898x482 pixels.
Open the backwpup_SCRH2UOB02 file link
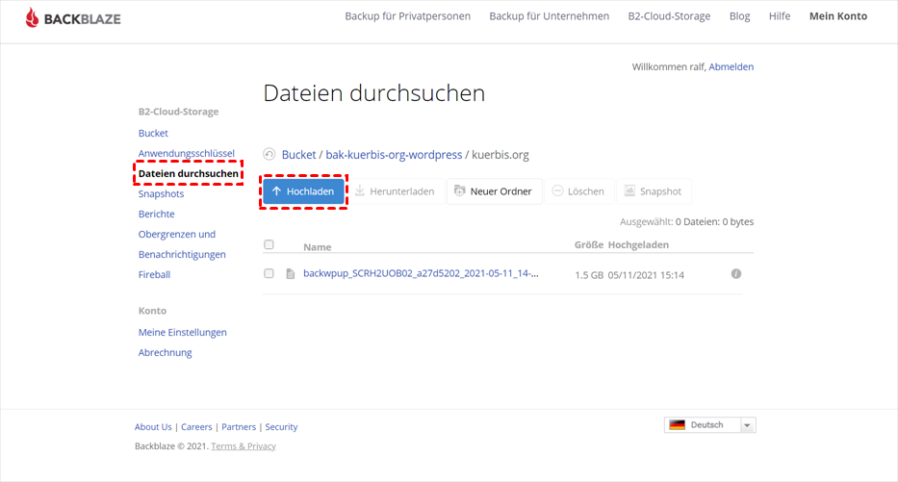(421, 273)
